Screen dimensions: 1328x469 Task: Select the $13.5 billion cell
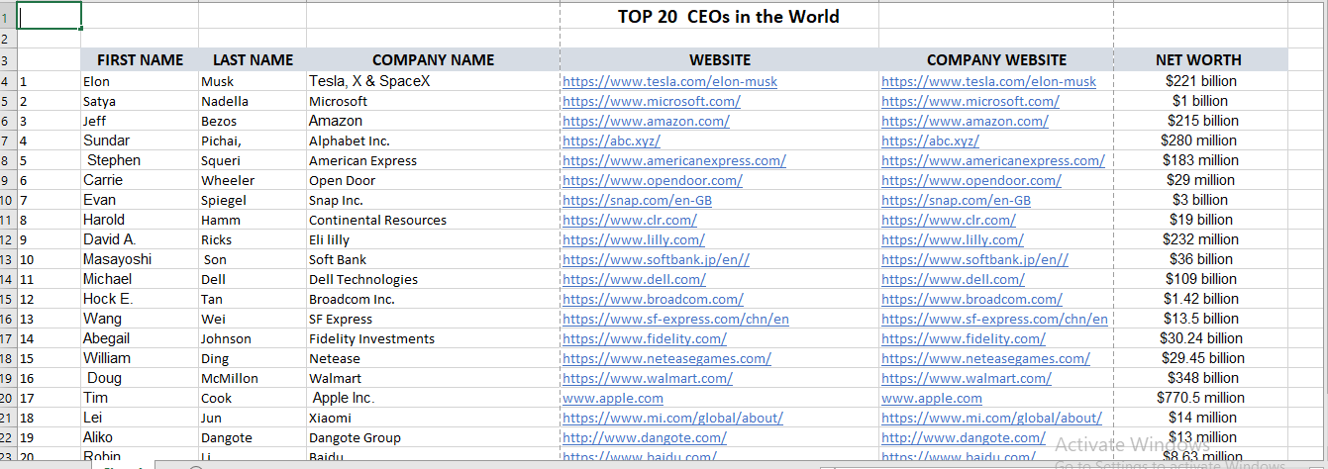(1200, 319)
